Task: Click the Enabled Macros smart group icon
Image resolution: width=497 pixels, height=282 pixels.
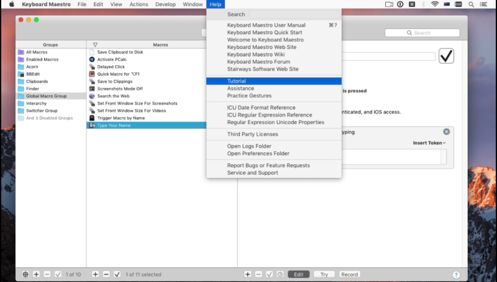Action: (x=21, y=59)
